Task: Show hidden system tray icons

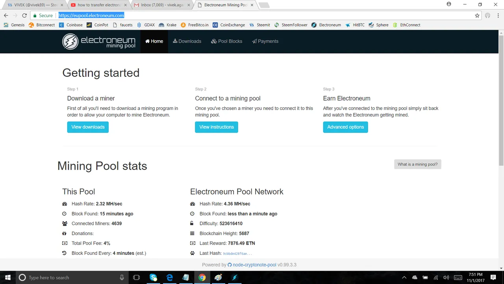Action: [404, 278]
